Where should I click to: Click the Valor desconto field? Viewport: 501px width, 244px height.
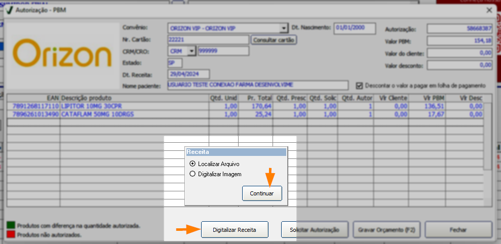(460, 65)
